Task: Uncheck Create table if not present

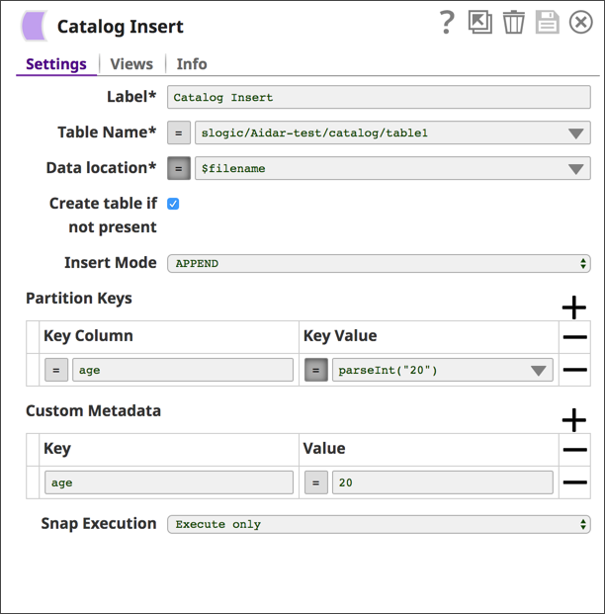Action: click(173, 204)
